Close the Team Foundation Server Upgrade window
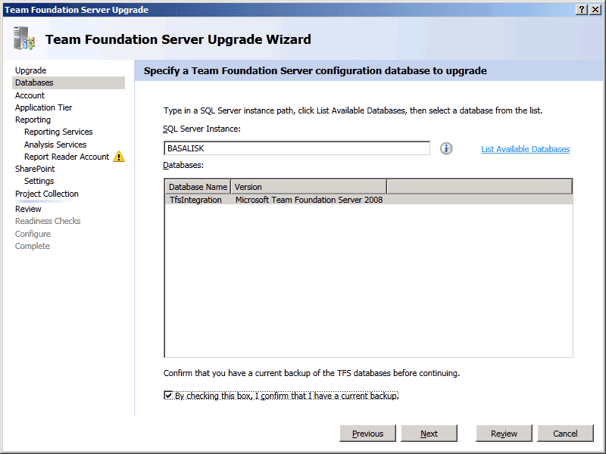 coord(595,9)
